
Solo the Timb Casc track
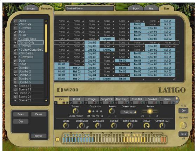(128, 103)
